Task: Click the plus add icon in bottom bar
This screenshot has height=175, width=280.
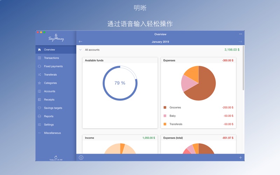Action: [x=240, y=157]
